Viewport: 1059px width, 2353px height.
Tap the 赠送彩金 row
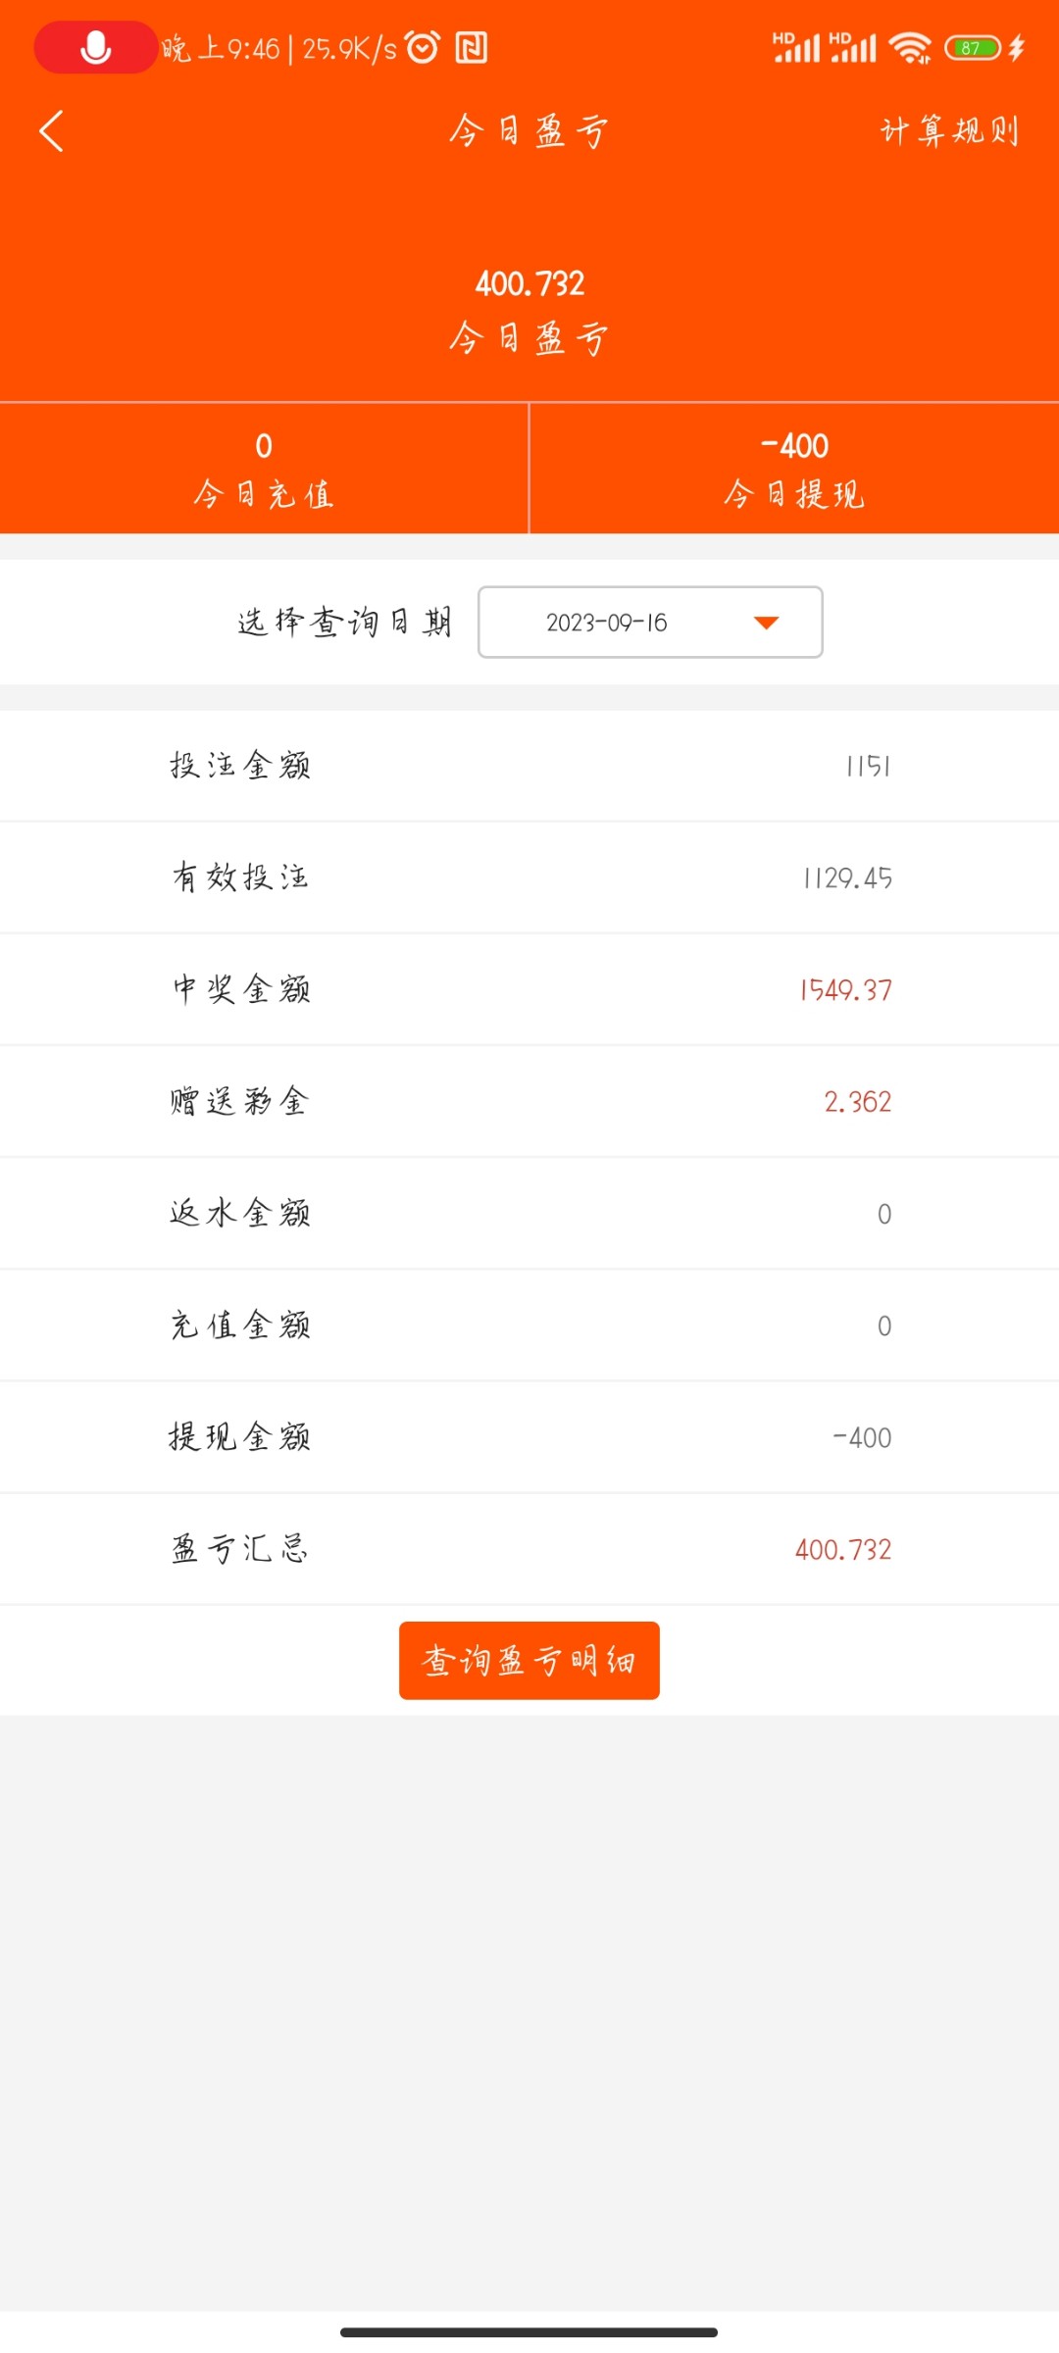(529, 1102)
